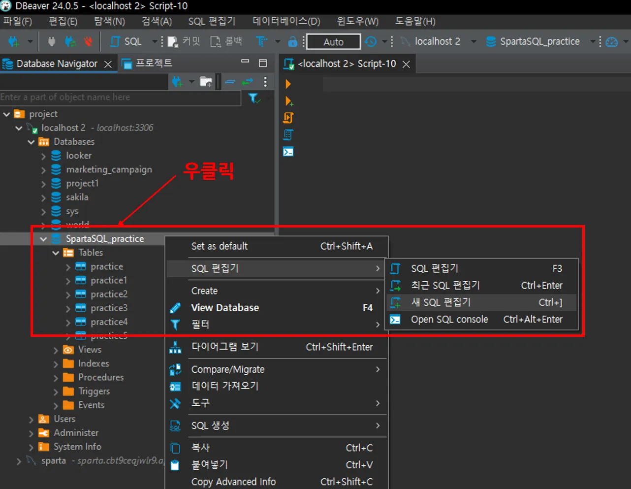Click the lock icon in the main toolbar
This screenshot has width=631, height=489.
(x=293, y=42)
